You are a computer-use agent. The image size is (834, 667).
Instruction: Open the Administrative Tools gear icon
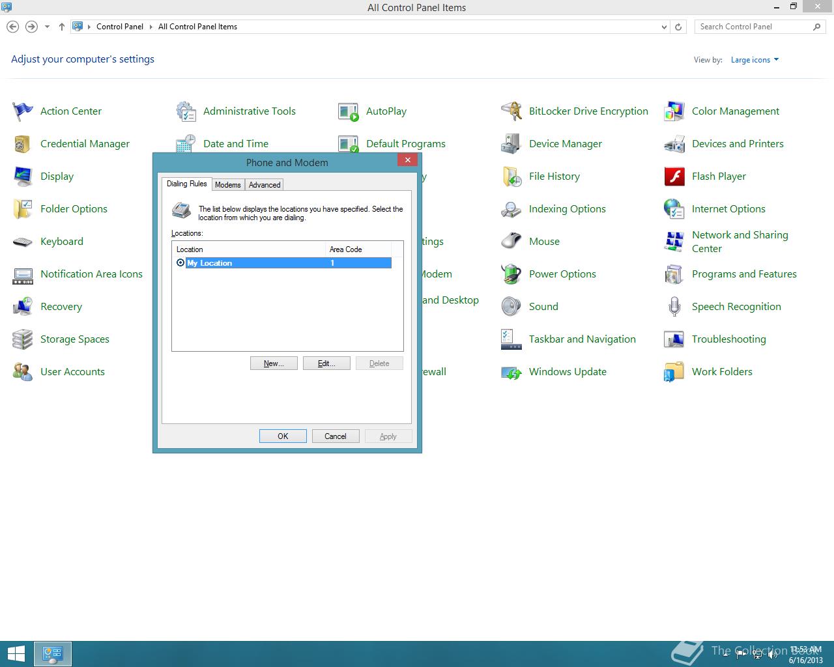point(186,111)
